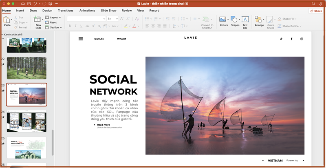Click the Share button

coord(316,11)
